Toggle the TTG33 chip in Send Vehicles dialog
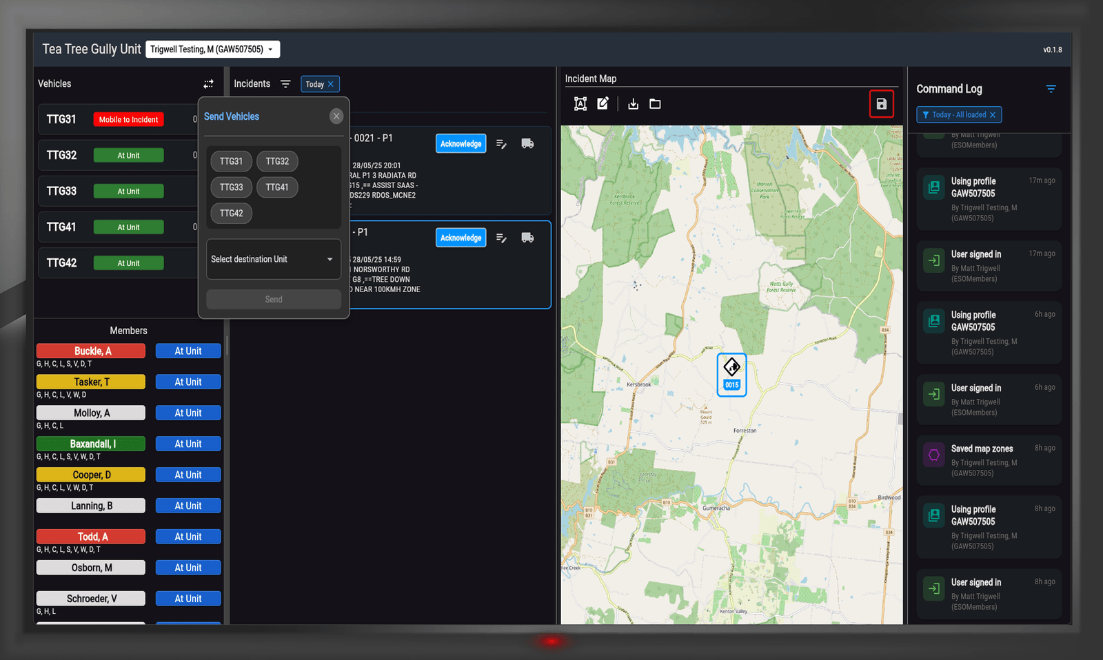Viewport: 1103px width, 660px height. [x=231, y=187]
